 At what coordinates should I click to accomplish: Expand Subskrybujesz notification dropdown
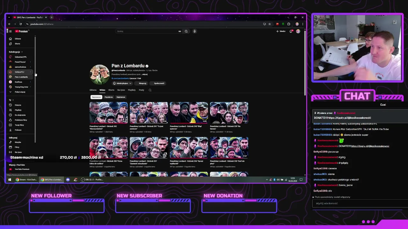(122, 83)
